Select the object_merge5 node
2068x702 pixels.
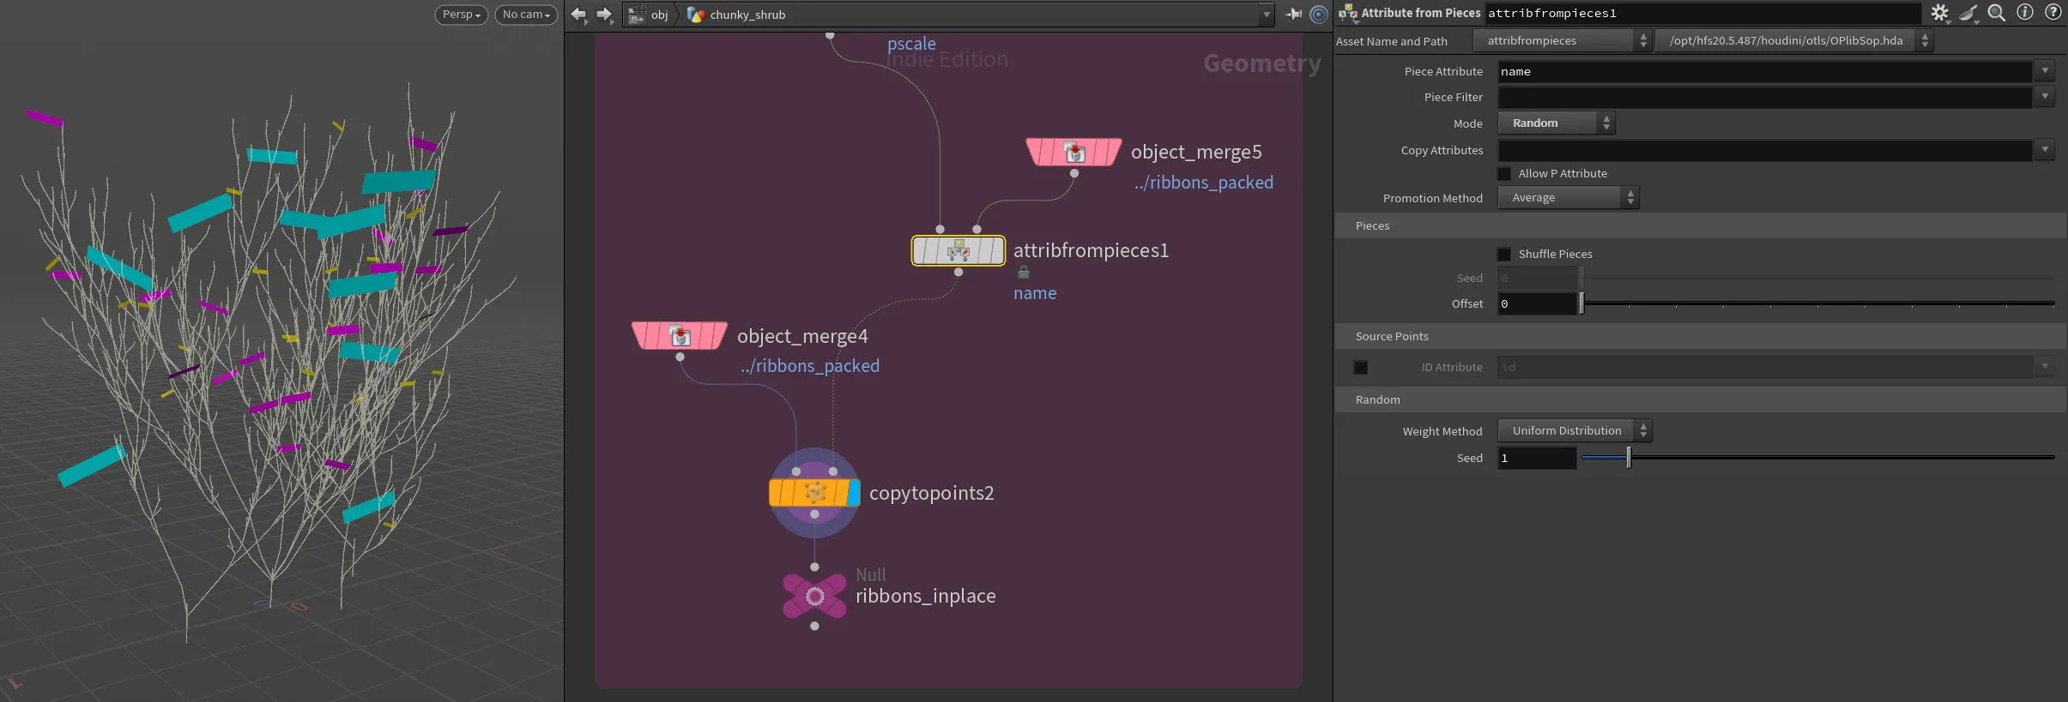[x=1073, y=153]
